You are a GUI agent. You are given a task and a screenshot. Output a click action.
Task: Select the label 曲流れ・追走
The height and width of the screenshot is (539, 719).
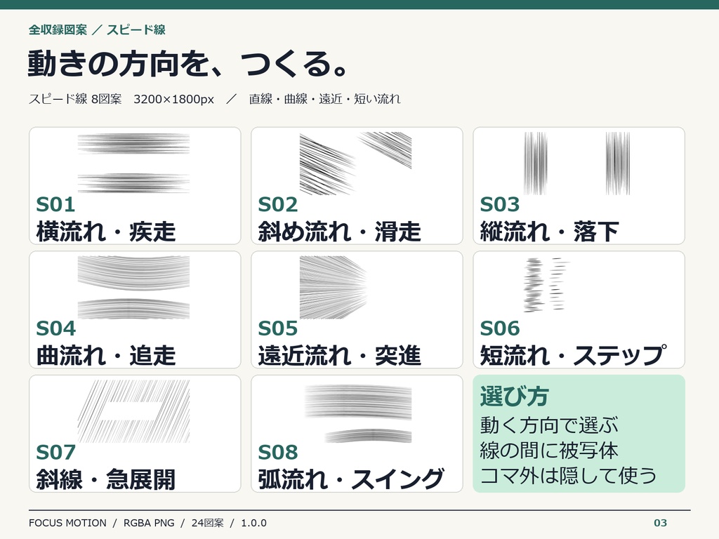pos(106,356)
